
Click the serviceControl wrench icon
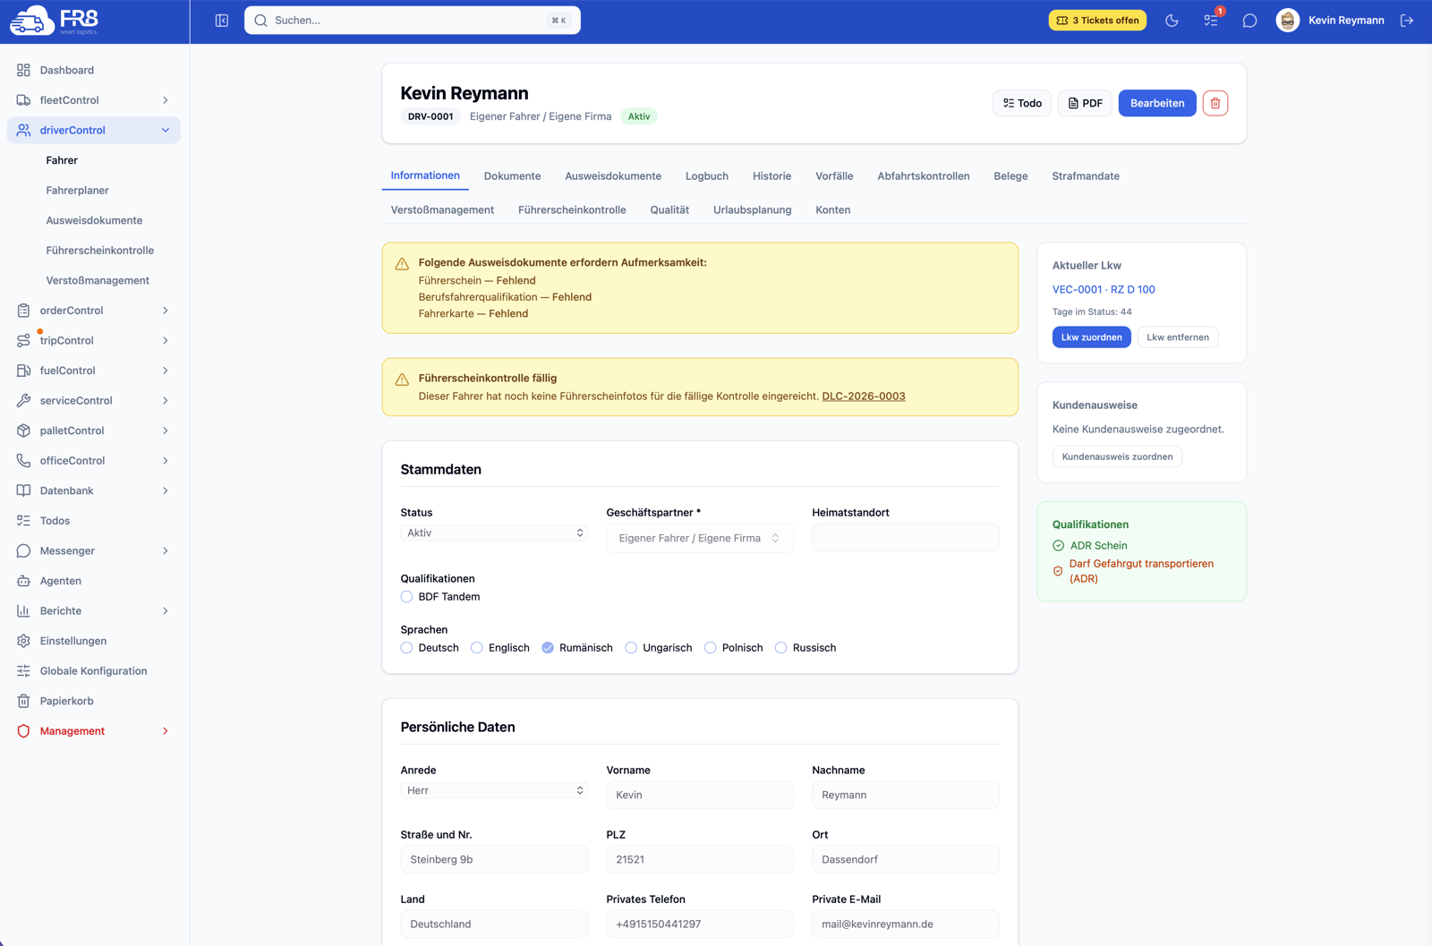(23, 400)
